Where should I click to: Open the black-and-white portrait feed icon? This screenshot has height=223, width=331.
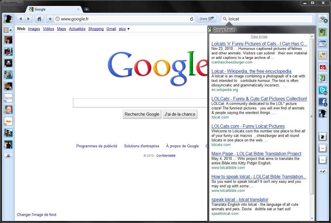coord(322,137)
